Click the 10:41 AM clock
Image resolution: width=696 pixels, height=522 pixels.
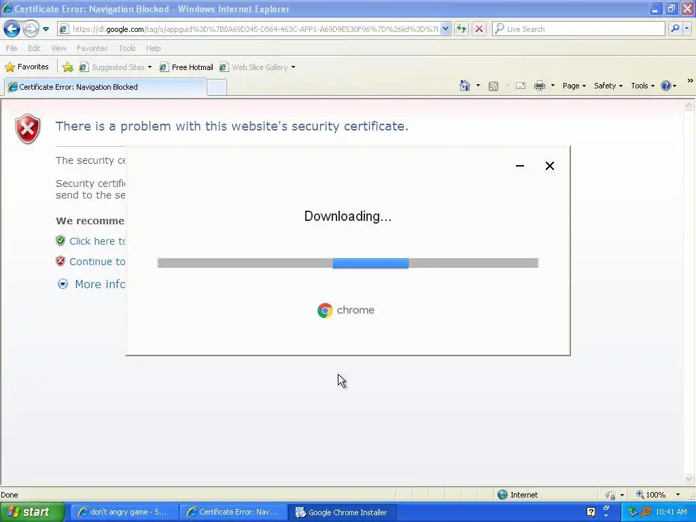[x=671, y=512]
